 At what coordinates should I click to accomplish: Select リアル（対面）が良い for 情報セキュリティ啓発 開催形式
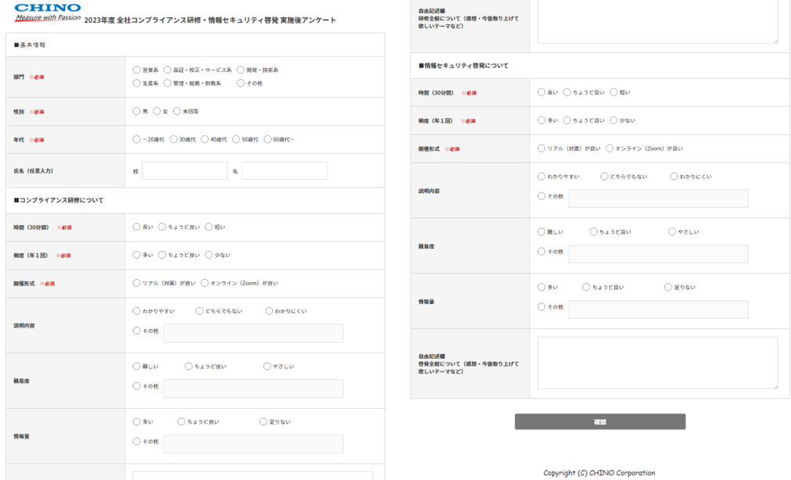tap(541, 148)
